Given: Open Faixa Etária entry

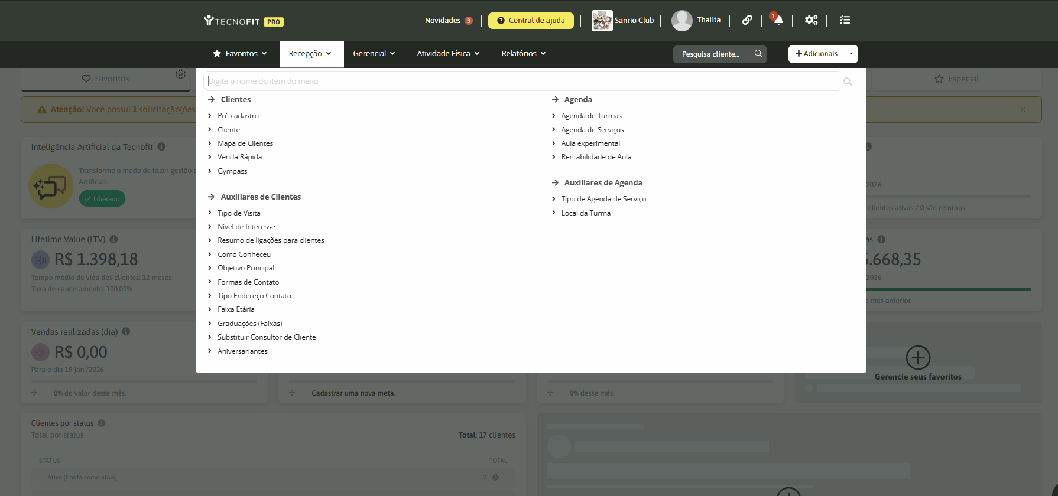Looking at the screenshot, I should [236, 309].
